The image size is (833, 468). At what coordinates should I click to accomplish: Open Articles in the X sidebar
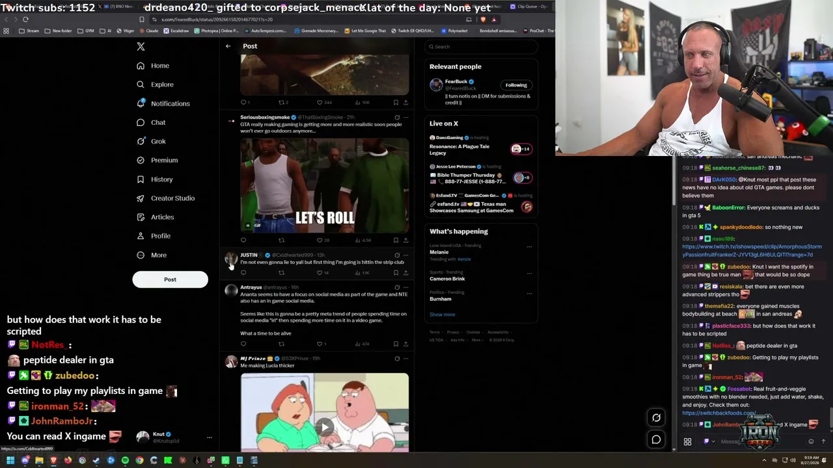click(155, 217)
